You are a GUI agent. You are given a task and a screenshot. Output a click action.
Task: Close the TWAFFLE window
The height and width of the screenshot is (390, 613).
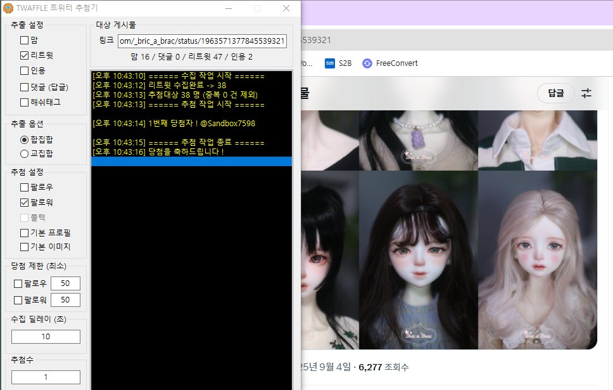coord(286,8)
